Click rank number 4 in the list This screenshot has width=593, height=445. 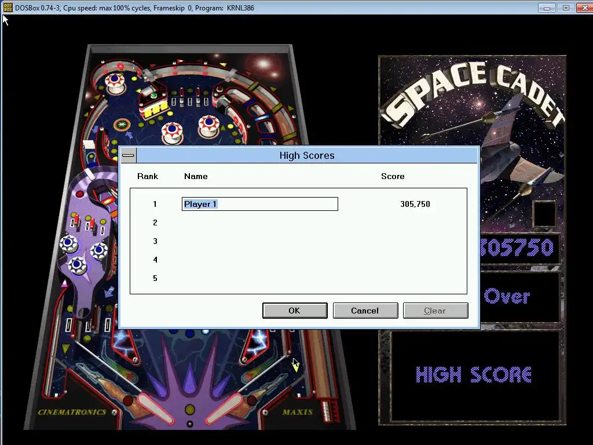(155, 260)
